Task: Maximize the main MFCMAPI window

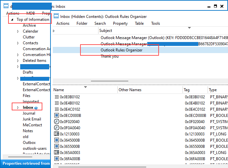Action: (x=215, y=6)
